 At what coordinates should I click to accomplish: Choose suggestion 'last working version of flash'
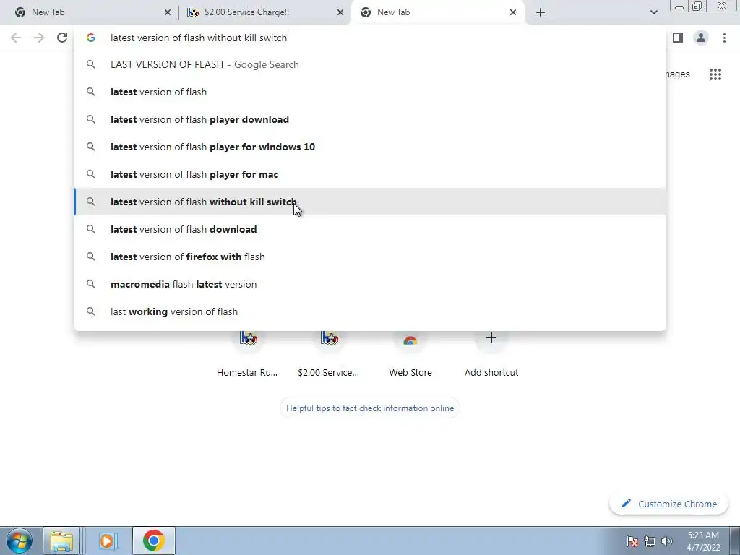tap(370, 311)
